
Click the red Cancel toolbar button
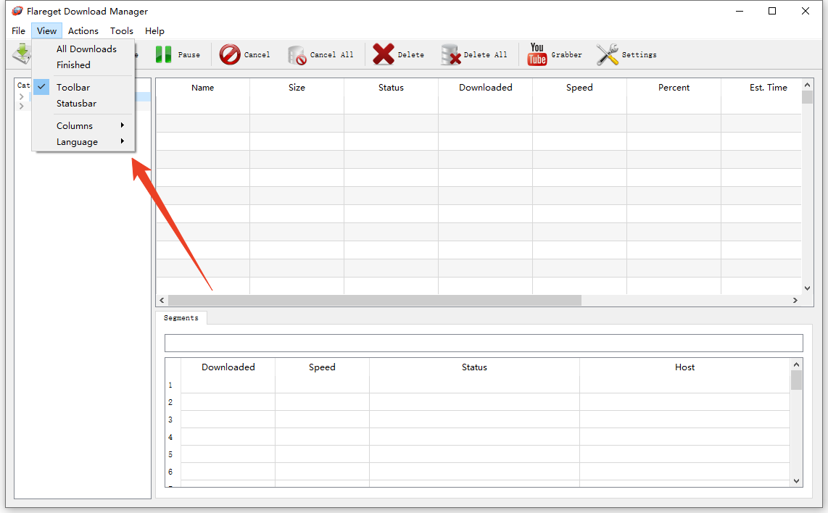pyautogui.click(x=244, y=54)
